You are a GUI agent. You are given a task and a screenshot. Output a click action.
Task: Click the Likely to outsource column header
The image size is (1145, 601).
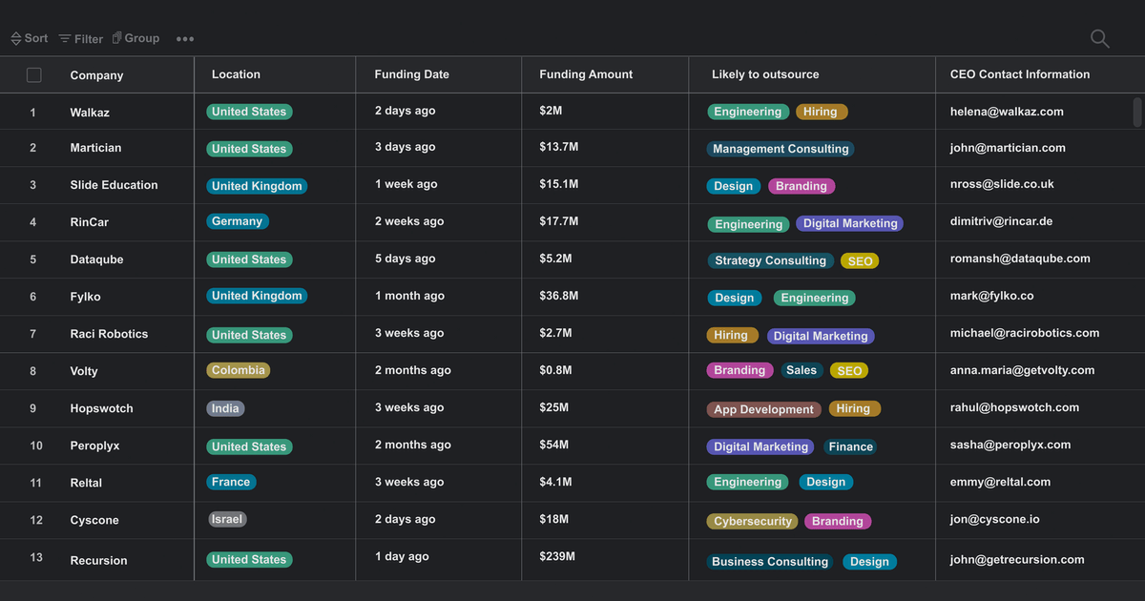[x=765, y=74]
